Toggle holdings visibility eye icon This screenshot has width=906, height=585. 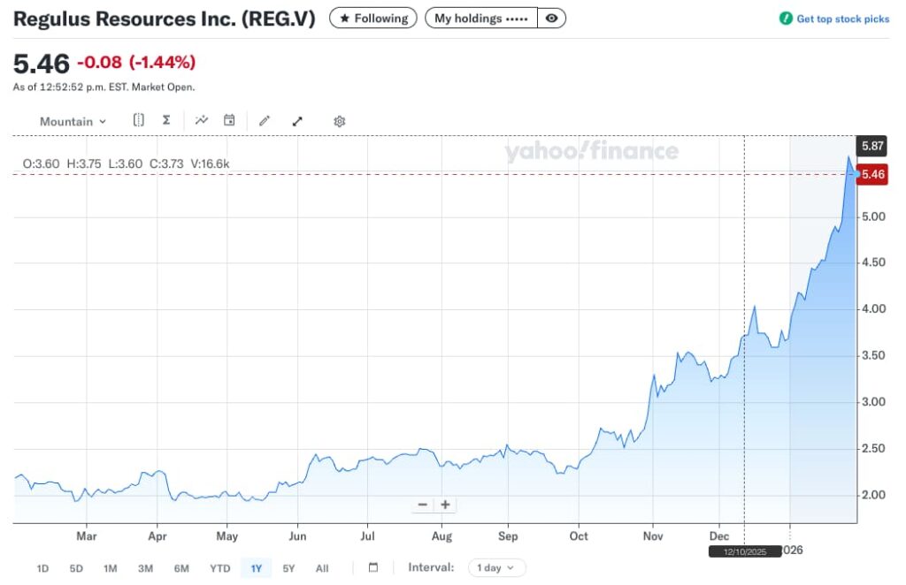click(x=552, y=19)
